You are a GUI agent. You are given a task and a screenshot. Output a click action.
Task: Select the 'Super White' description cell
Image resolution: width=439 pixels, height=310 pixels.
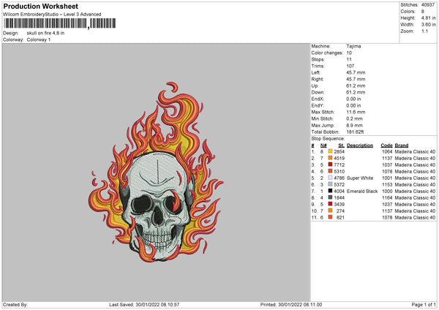coord(360,178)
